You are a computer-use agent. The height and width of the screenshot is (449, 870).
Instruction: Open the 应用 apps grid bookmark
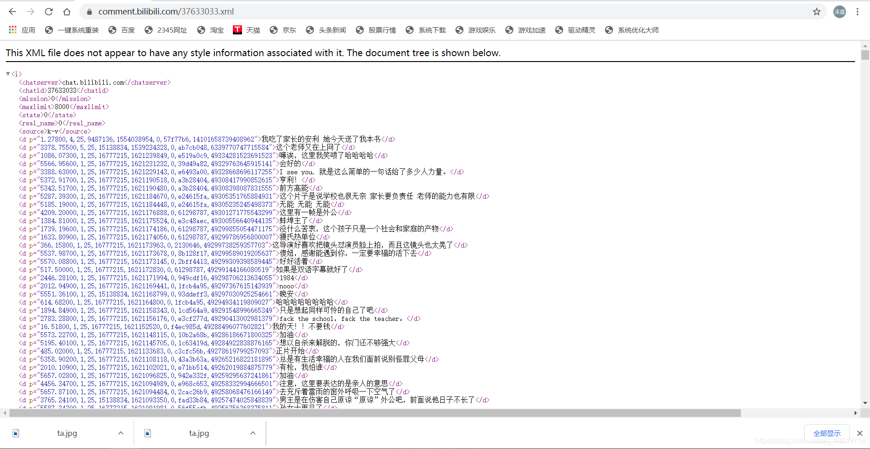pos(22,30)
